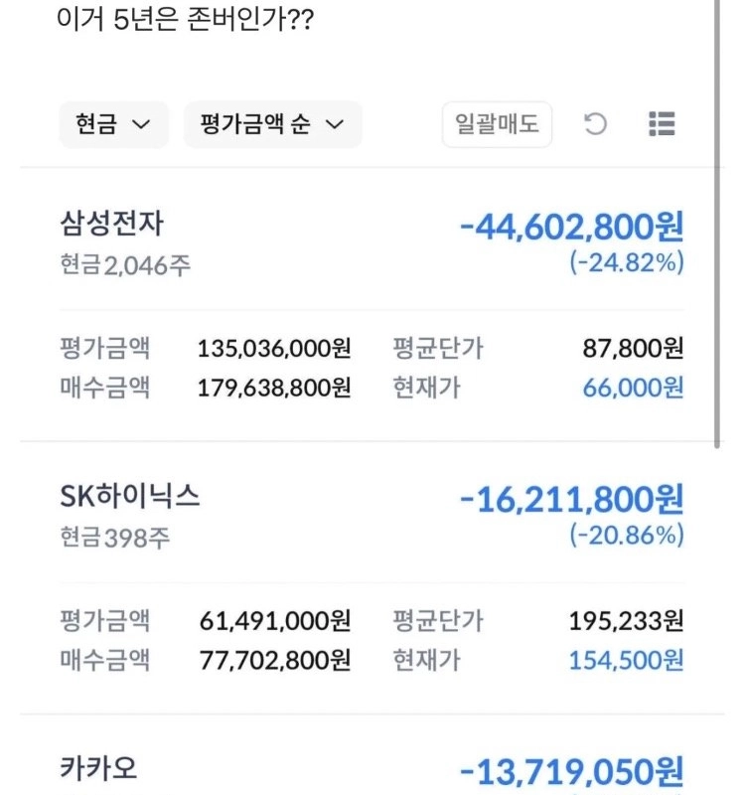This screenshot has height=795, width=745.
Task: Click SK하이닉스 평균단가 195,233원 value
Action: [x=626, y=621]
